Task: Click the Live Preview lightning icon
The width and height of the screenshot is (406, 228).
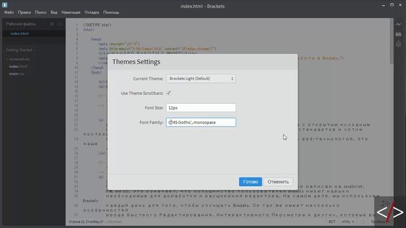Action: (398, 24)
